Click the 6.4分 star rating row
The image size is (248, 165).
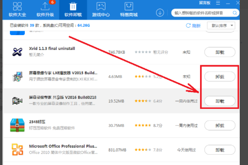point(148,101)
